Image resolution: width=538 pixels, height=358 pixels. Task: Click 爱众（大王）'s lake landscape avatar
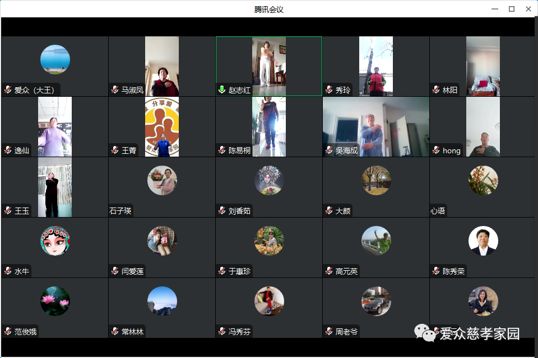coord(55,59)
